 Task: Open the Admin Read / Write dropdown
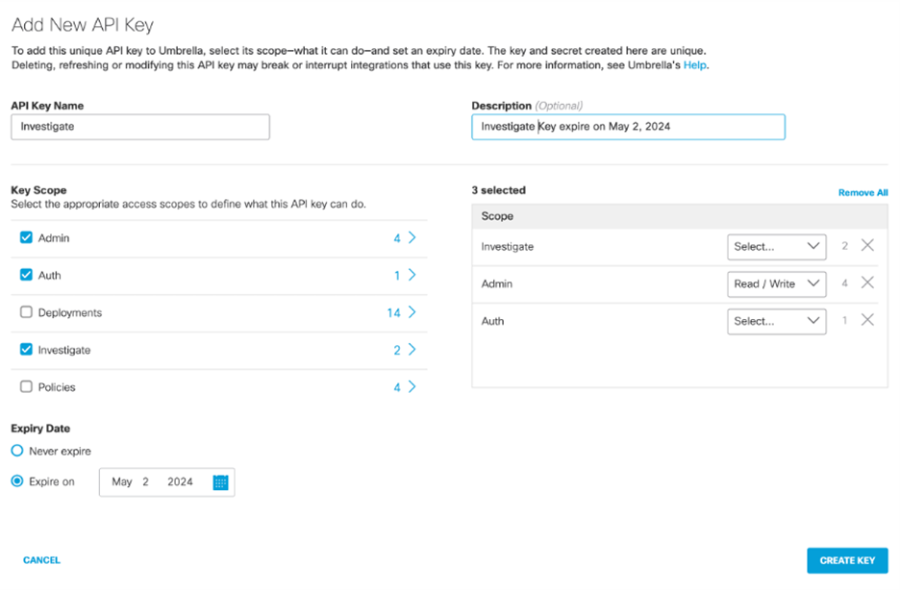click(776, 283)
